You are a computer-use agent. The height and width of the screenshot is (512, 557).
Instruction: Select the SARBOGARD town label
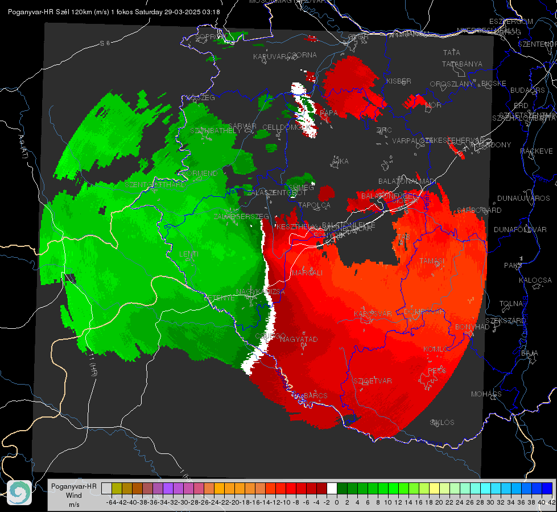[479, 210]
